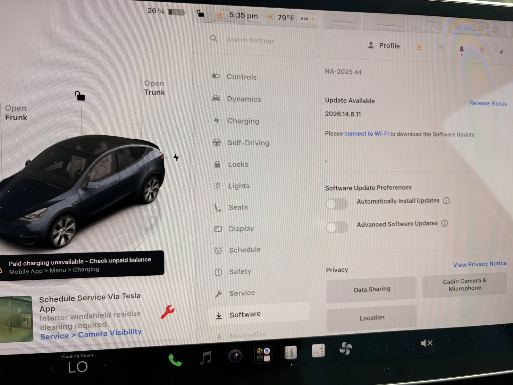Viewport: 513px width, 385px height.
Task: Open the energy chart app icon
Action: pyautogui.click(x=318, y=351)
